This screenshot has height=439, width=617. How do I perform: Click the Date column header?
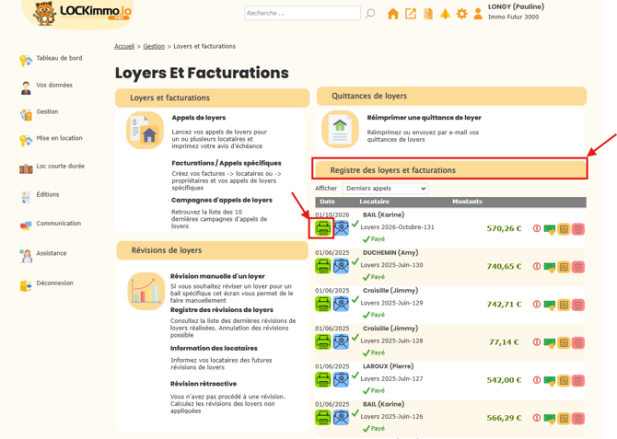tap(328, 202)
